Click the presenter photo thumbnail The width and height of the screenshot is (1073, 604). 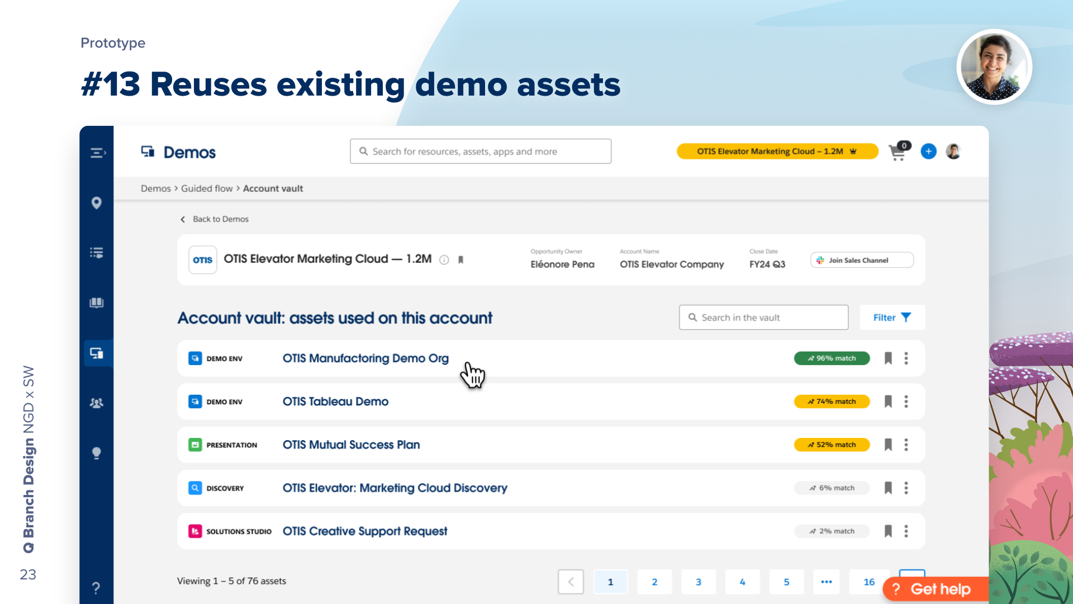[994, 67]
